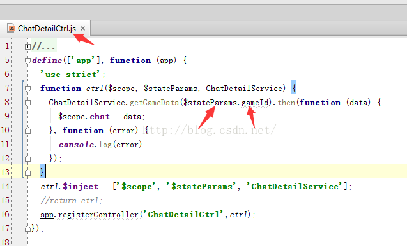Click 'ChatDetailService' string on line 14
Image resolution: width=407 pixels, height=246 pixels.
point(295,187)
